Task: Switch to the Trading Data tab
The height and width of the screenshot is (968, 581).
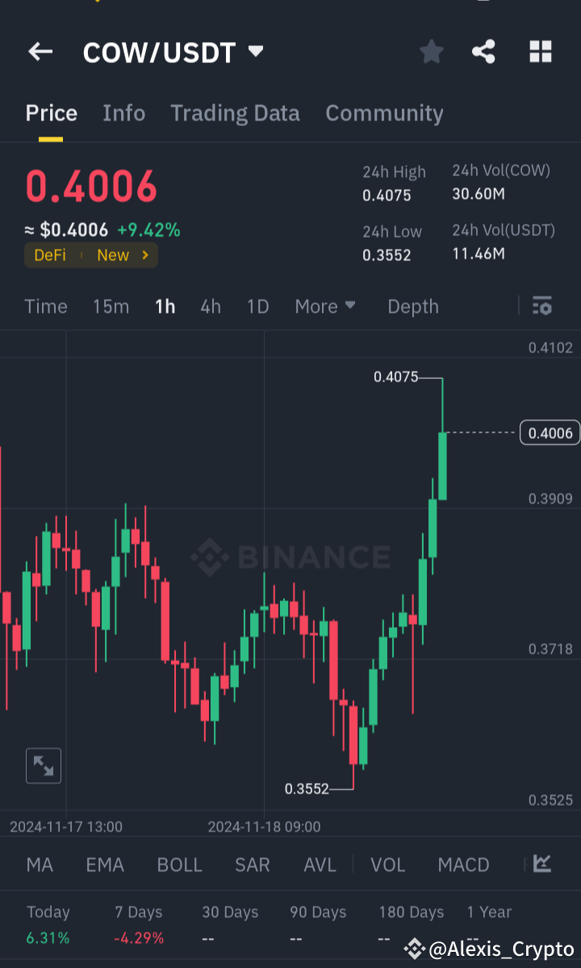Action: click(x=235, y=114)
